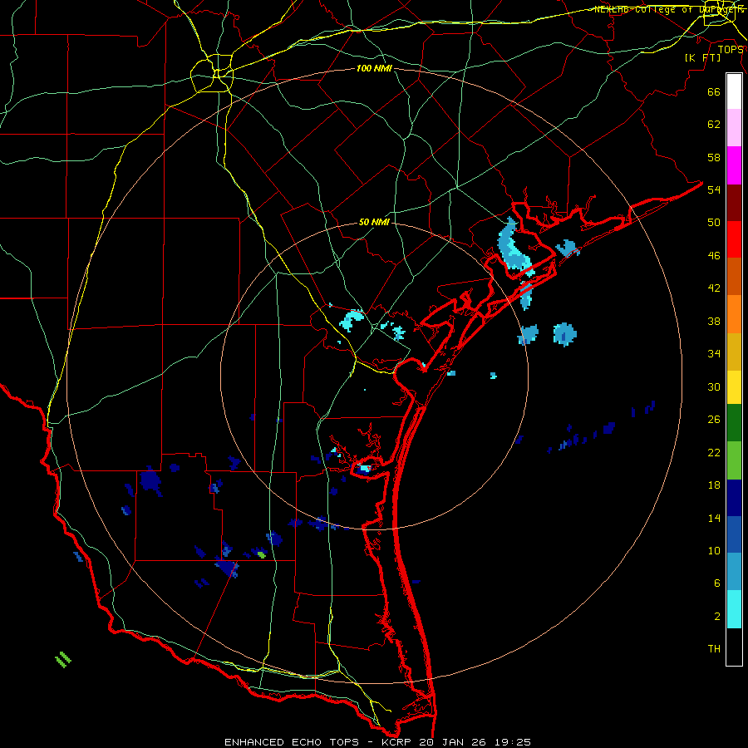Screen dimensions: 748x748
Task: Click the legend label 46
Action: (714, 256)
